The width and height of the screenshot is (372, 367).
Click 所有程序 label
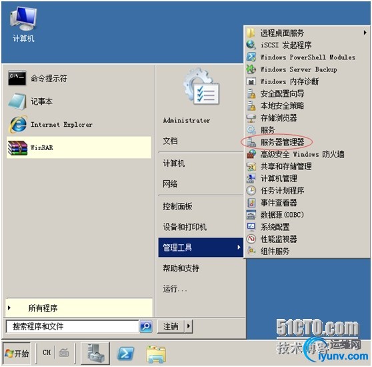pos(43,308)
